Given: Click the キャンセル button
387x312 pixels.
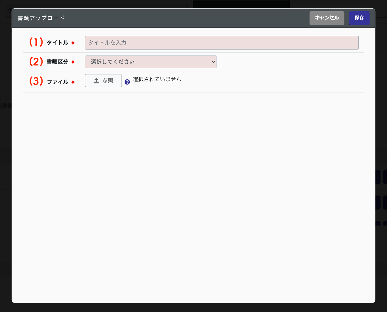Looking at the screenshot, I should pyautogui.click(x=327, y=18).
